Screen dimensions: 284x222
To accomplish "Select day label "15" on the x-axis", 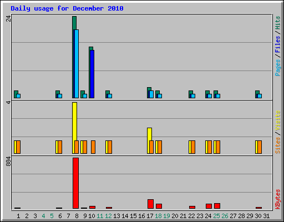I will click(133, 216).
